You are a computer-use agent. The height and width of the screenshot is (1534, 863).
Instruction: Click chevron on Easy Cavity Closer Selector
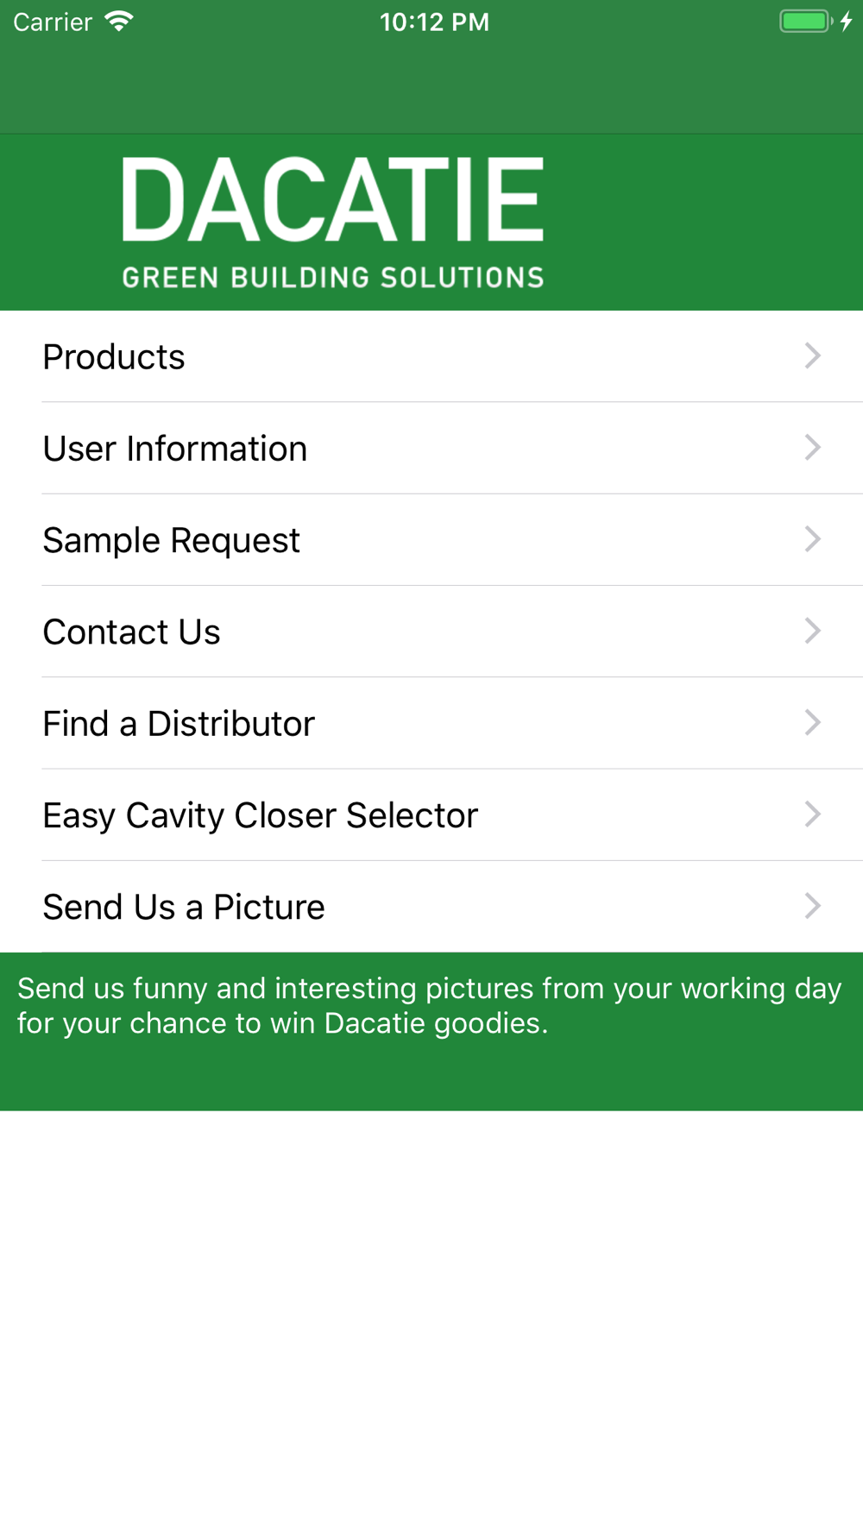pos(812,814)
